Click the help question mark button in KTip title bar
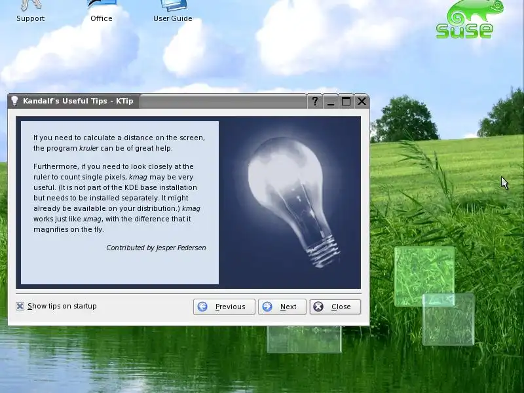The image size is (524, 393). point(315,102)
